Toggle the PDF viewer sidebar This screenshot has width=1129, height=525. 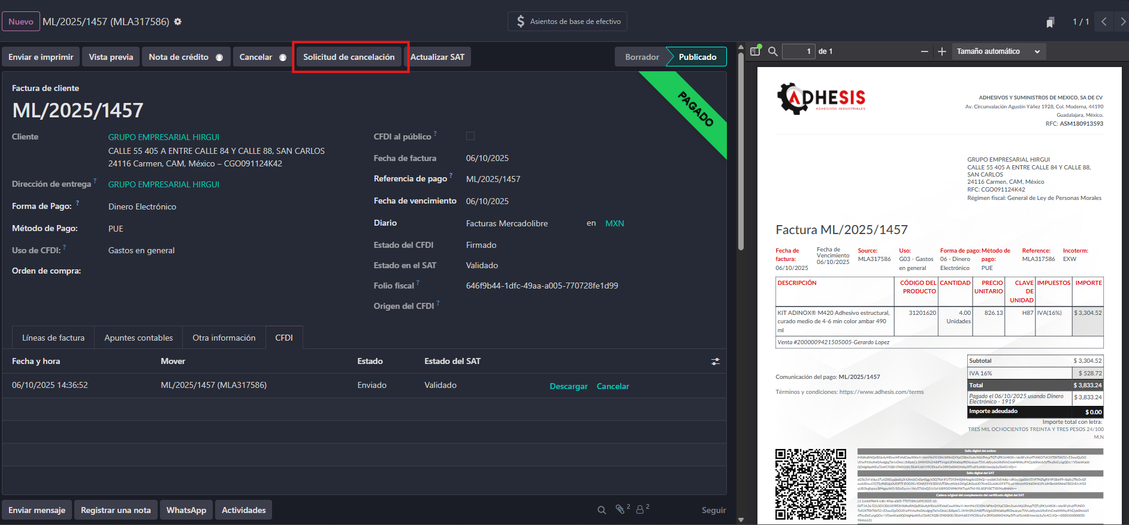click(755, 51)
